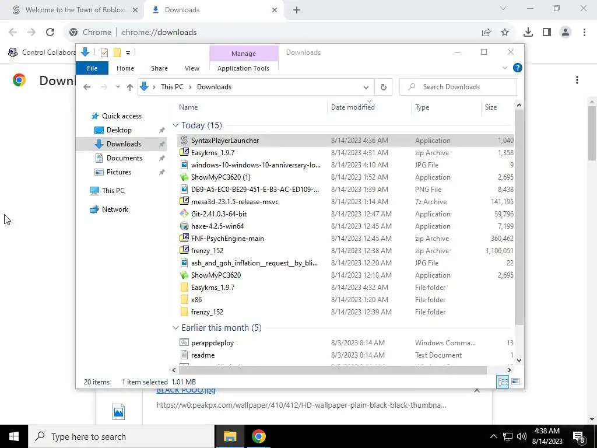Image resolution: width=597 pixels, height=448 pixels.
Task: Sort files by Type column
Action: click(x=422, y=107)
